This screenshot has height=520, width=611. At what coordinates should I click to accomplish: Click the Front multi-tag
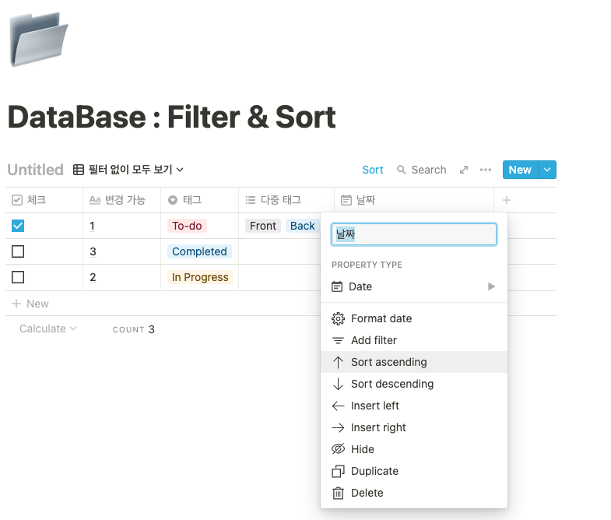tap(263, 226)
